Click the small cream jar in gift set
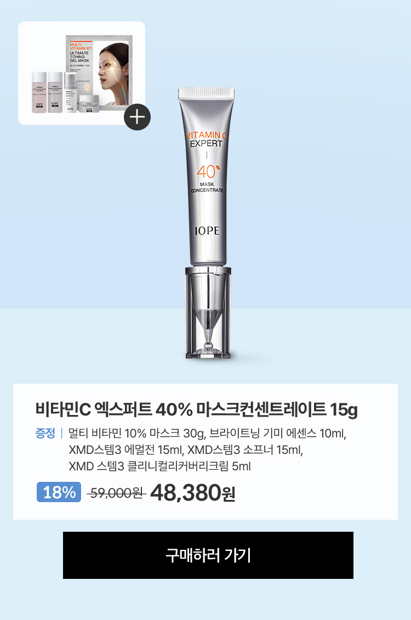 [x=89, y=104]
